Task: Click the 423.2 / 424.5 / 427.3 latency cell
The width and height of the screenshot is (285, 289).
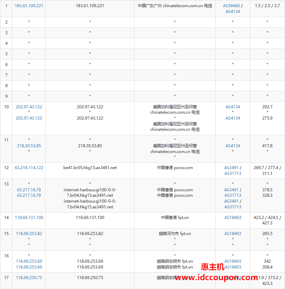Action: click(x=267, y=220)
